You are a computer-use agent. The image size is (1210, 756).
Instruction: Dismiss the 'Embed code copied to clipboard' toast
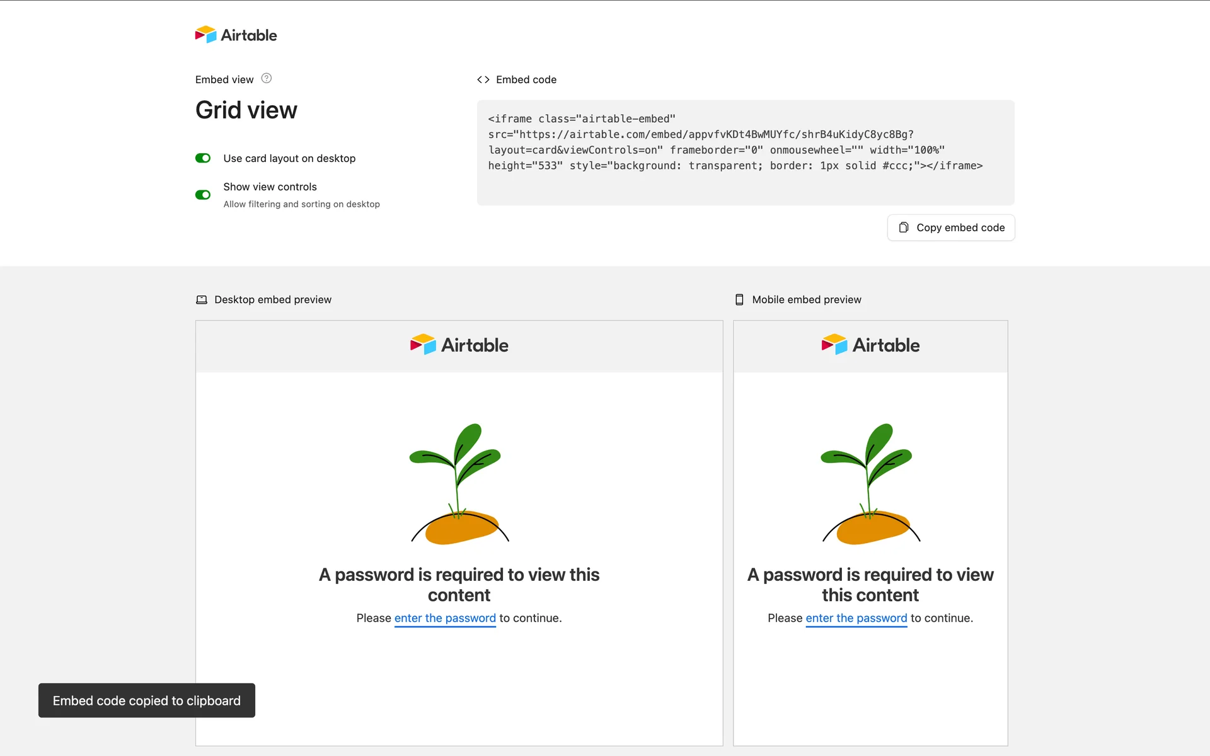pos(146,701)
